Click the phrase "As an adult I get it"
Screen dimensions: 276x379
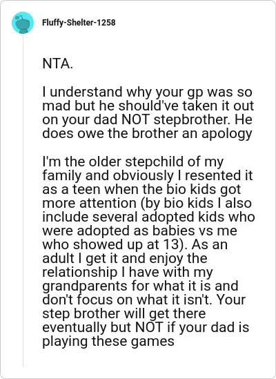pyautogui.click(x=135, y=251)
